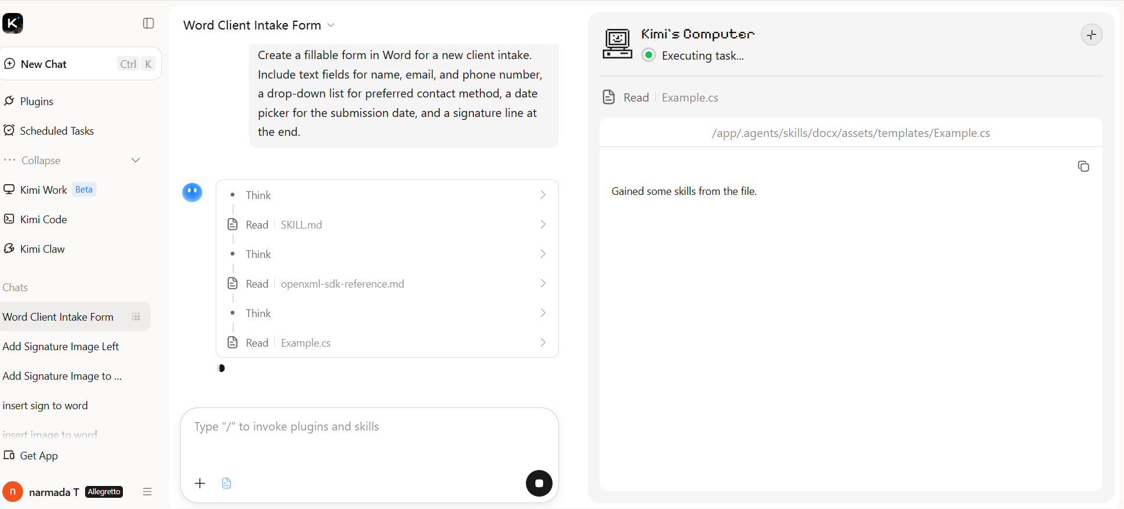The image size is (1124, 509).
Task: Click the Collapse ellipsis icon
Action: tap(9, 160)
